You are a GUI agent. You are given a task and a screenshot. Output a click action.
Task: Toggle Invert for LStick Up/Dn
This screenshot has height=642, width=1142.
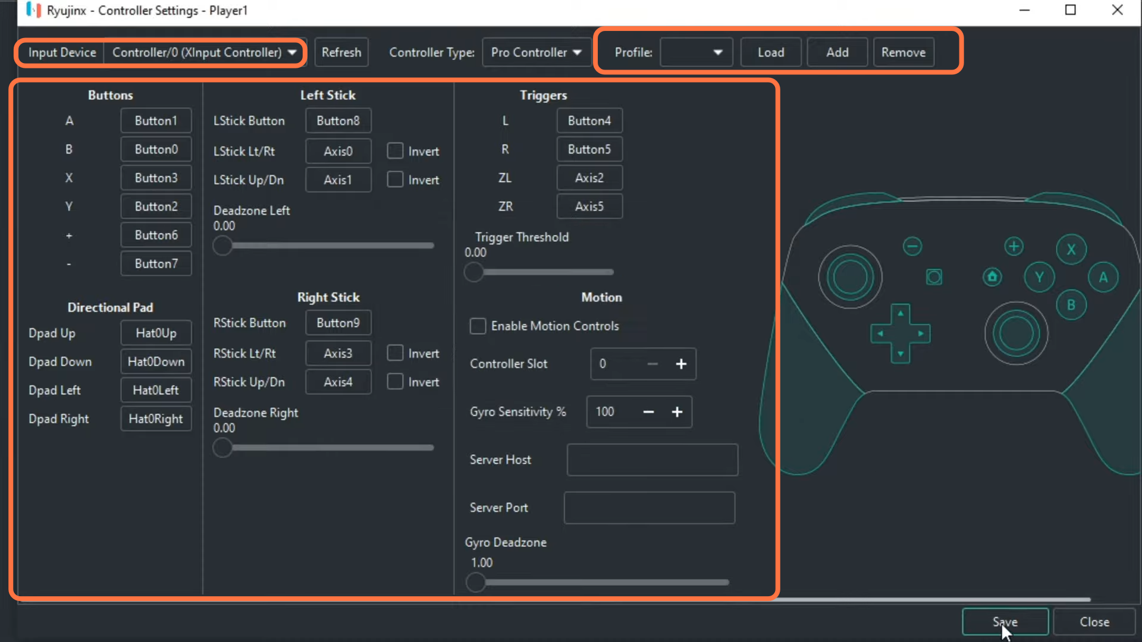[x=395, y=180]
